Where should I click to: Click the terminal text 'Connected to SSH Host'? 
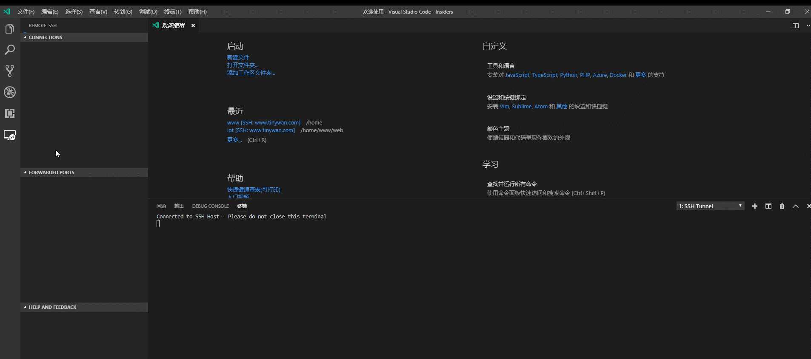tap(188, 216)
